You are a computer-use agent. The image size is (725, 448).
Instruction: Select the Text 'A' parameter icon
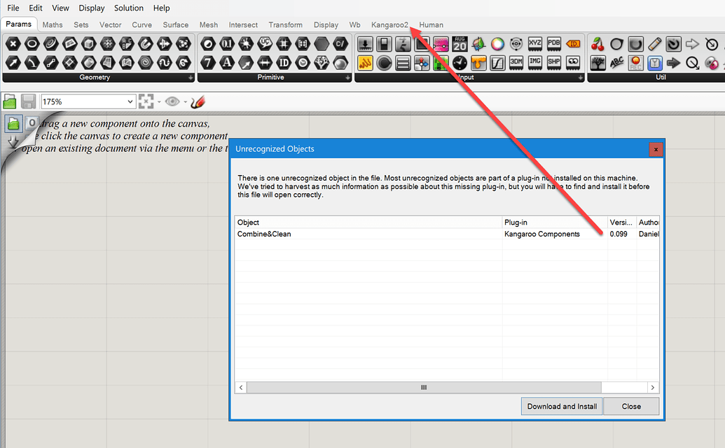[x=227, y=62]
